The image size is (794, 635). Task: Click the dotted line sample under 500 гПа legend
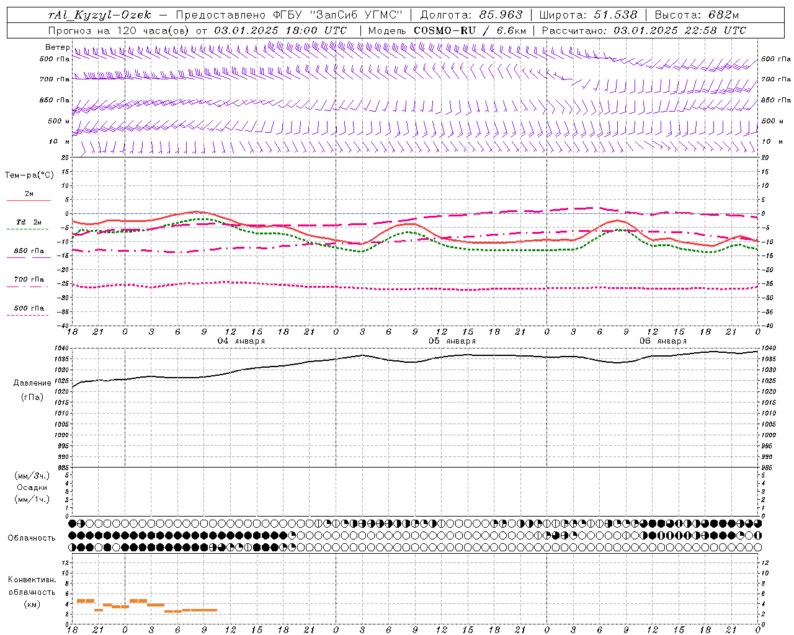coord(28,315)
